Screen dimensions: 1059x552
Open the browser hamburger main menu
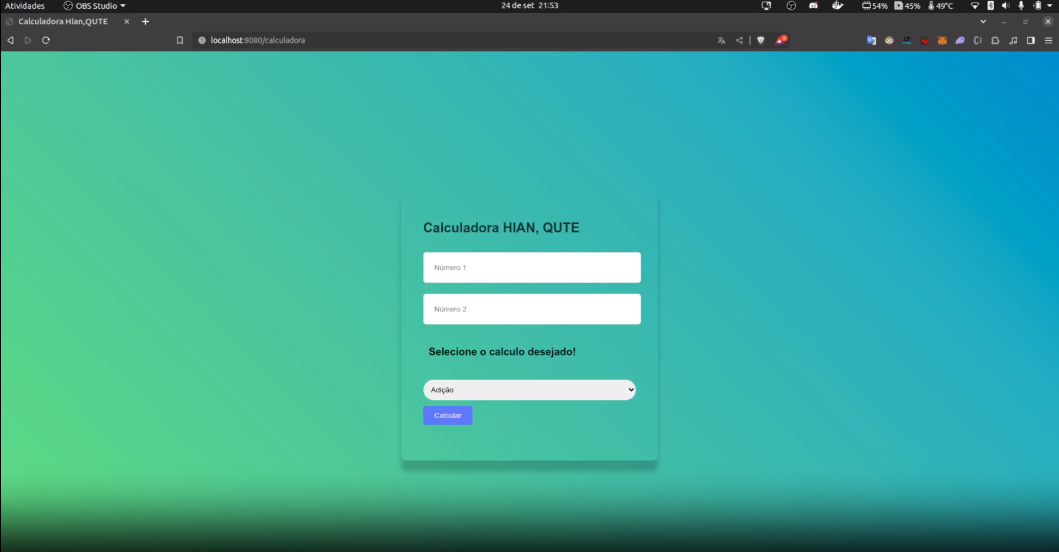[1048, 40]
